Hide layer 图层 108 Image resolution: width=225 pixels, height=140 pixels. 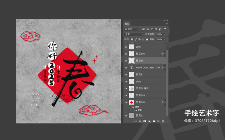pos(126,102)
